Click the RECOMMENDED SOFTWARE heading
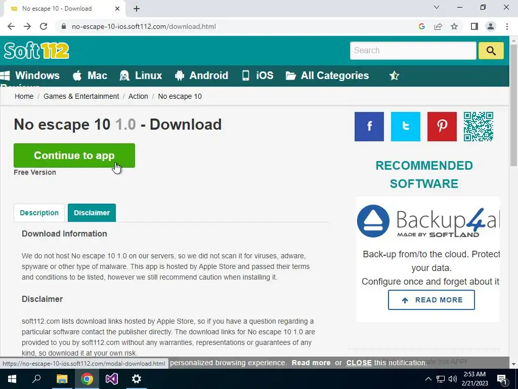Viewport: 518px width, 389px height. 424,175
